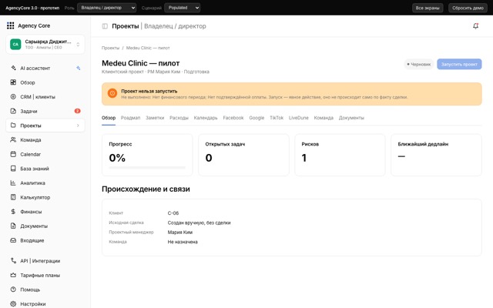The width and height of the screenshot is (493, 308).
Task: Open Помощь help icon in sidebar
Action: (x=13, y=290)
